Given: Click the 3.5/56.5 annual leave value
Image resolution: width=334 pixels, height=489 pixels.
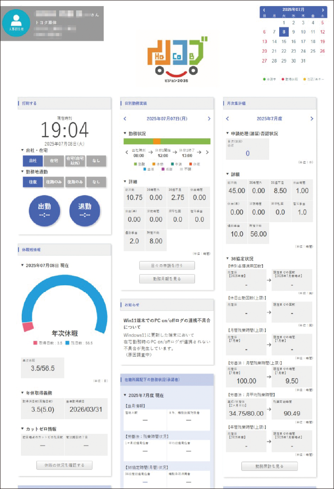Looking at the screenshot, I should [43, 368].
